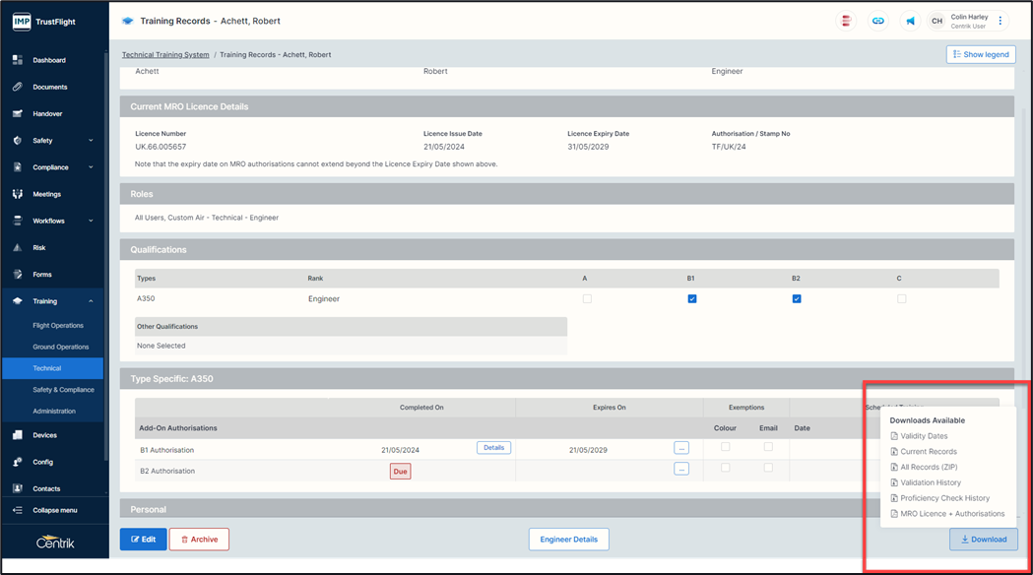Screen dimensions: 1033x575
Task: Open Details for B1 Authorisation
Action: tap(493, 448)
